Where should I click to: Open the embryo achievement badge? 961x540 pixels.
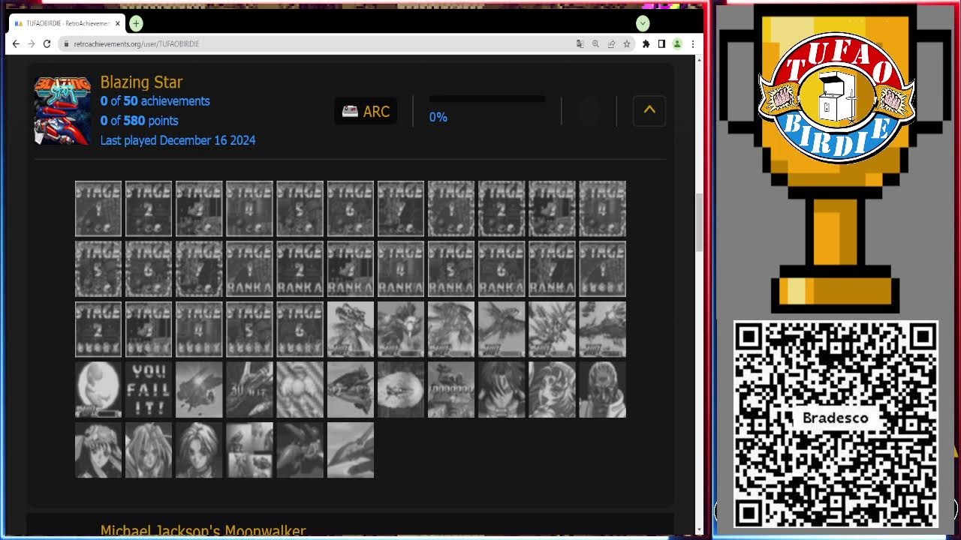[x=98, y=389]
